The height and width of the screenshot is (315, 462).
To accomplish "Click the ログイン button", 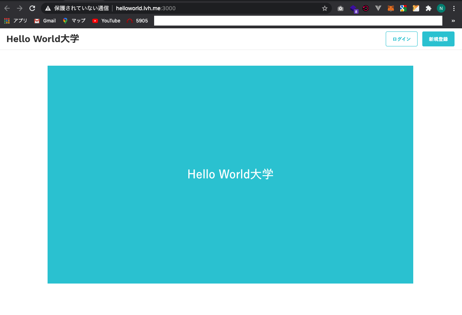I will point(401,39).
